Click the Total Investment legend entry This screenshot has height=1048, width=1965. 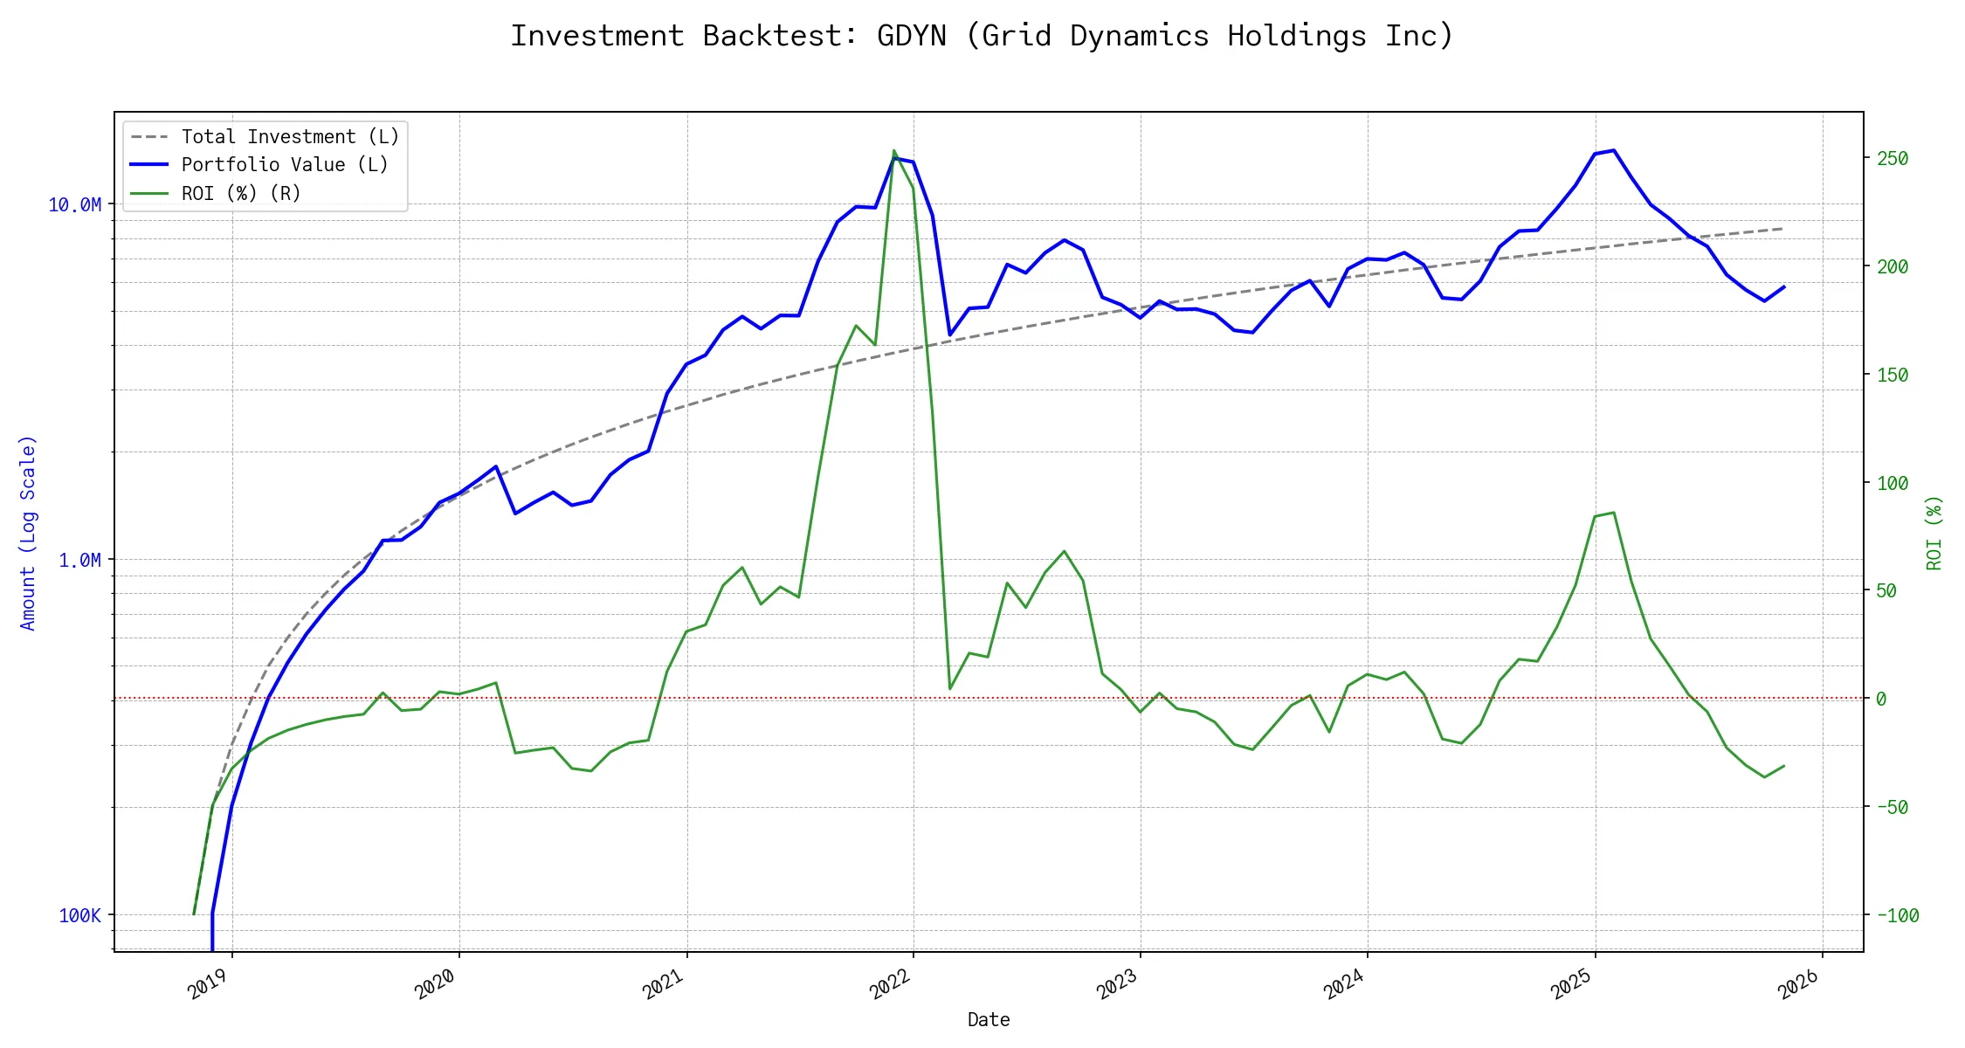pos(290,137)
